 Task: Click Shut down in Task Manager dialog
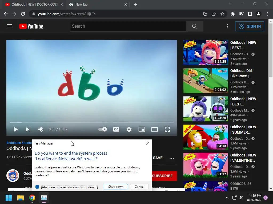(x=116, y=187)
